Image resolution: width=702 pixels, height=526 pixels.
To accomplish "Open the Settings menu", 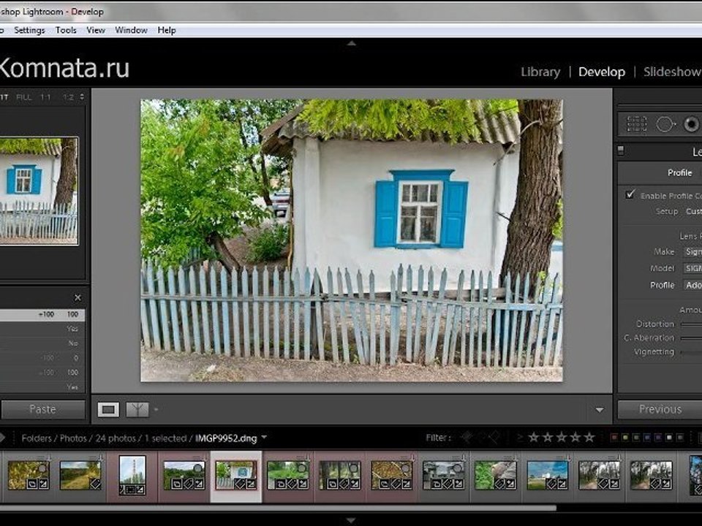I will click(29, 30).
